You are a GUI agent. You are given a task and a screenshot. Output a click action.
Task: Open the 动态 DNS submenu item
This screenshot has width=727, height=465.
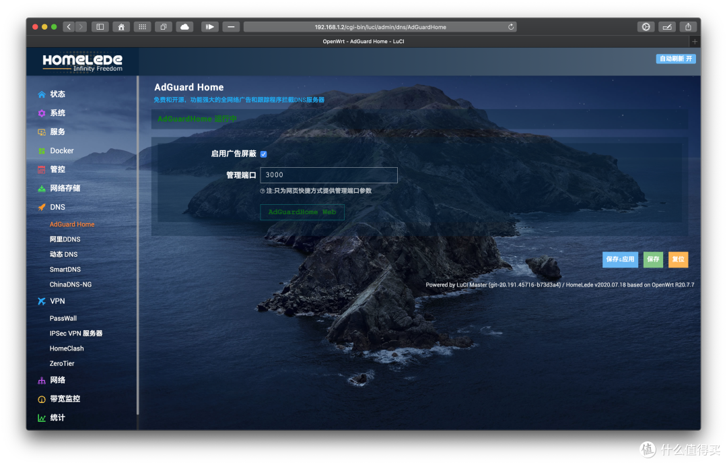coord(63,254)
